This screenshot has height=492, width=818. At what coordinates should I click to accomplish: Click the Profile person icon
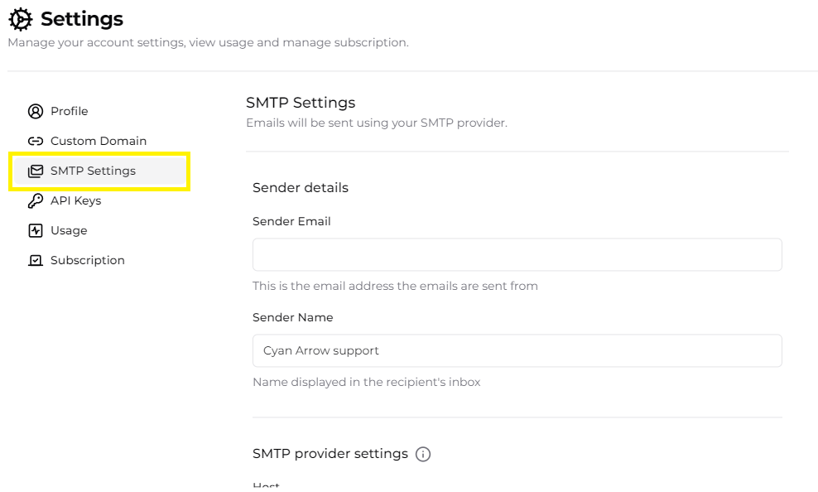pyautogui.click(x=35, y=111)
